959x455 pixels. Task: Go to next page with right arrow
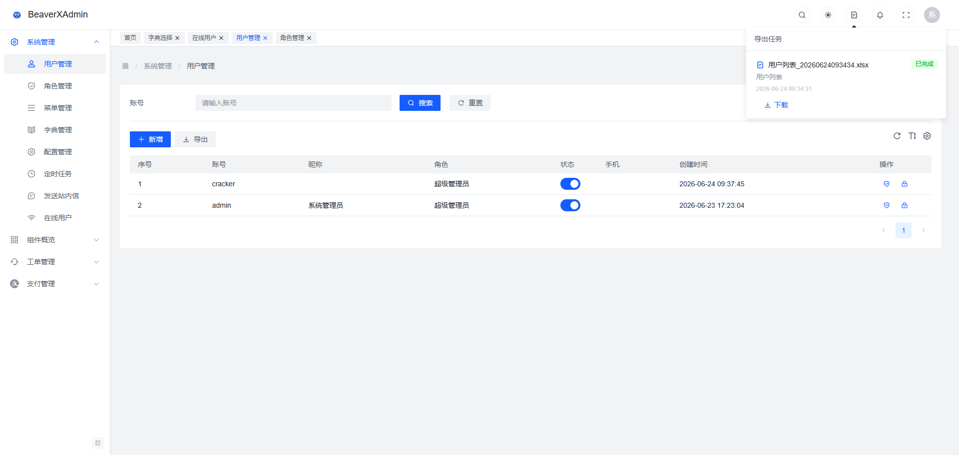point(924,230)
